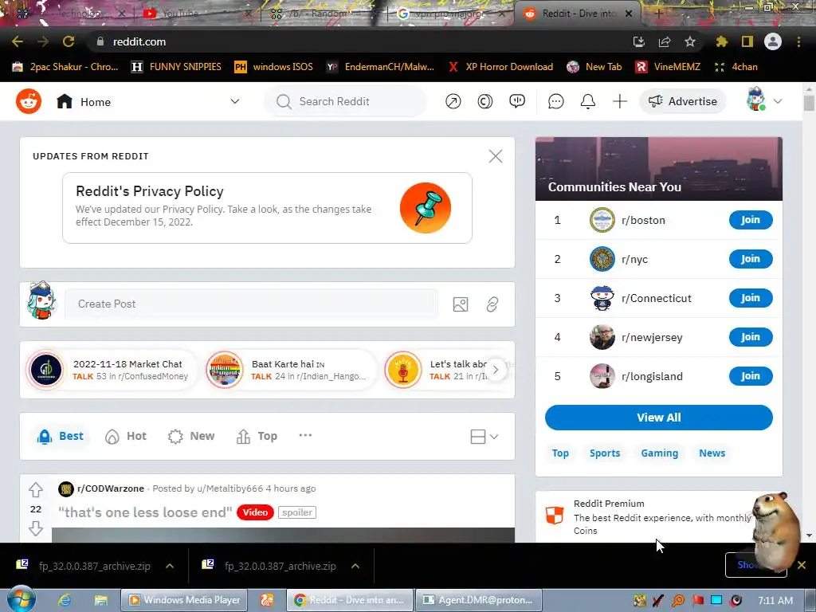Open the Chrome profile avatar
Screen dimensions: 816x612
773,41
